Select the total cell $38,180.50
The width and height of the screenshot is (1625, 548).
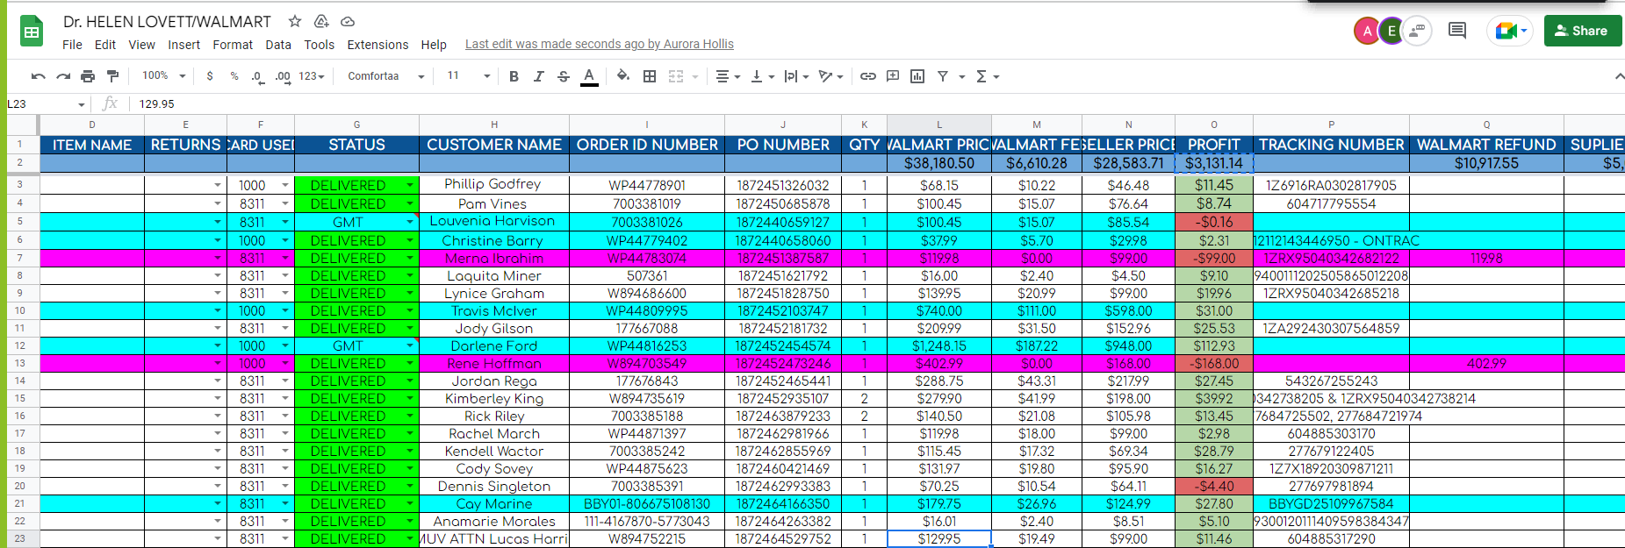tap(939, 163)
